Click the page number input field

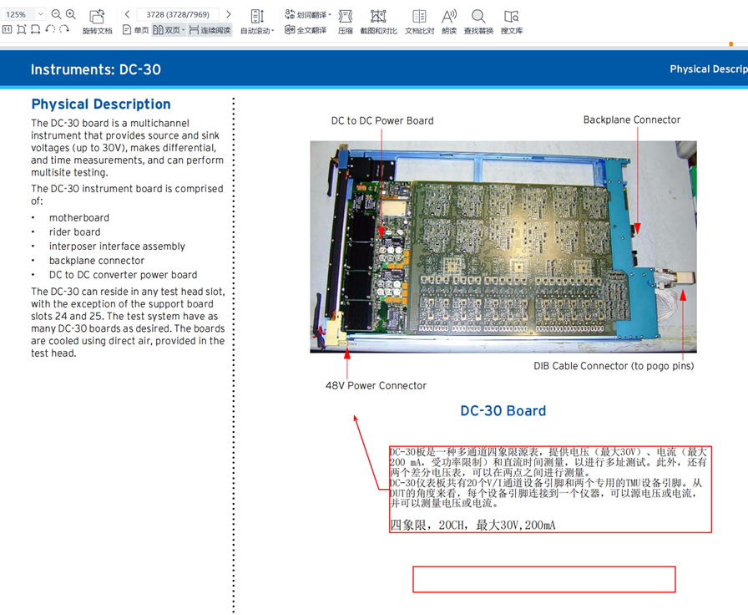pos(177,14)
